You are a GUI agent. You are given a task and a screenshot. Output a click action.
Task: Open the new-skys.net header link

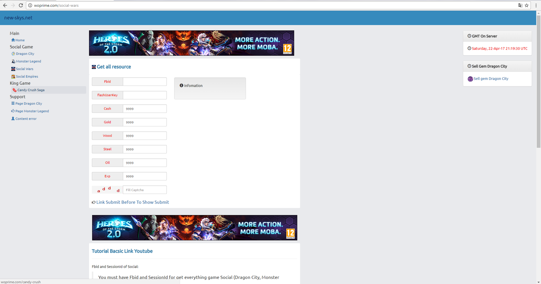tap(18, 18)
